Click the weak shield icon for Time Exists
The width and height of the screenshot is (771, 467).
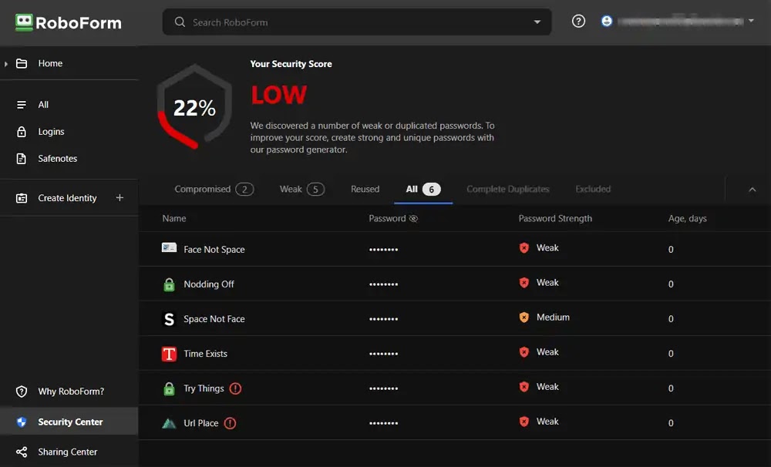[524, 352]
